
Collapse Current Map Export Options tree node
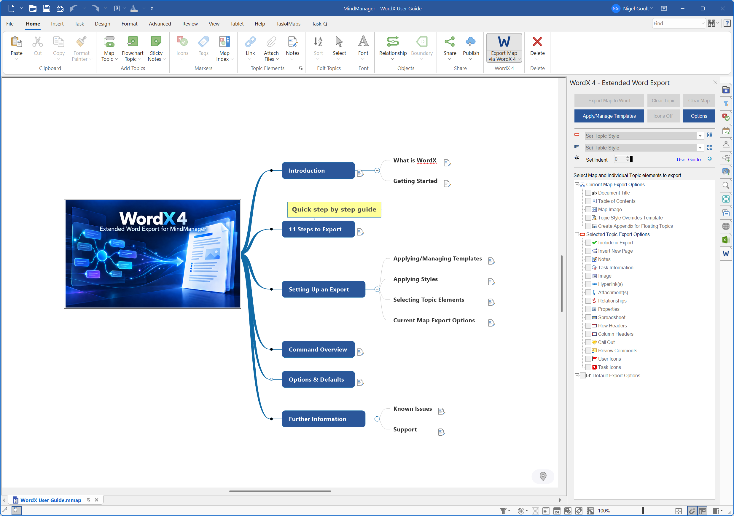pos(577,184)
